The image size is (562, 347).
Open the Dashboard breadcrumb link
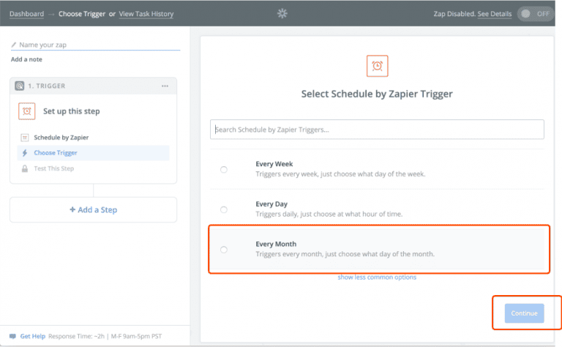26,14
